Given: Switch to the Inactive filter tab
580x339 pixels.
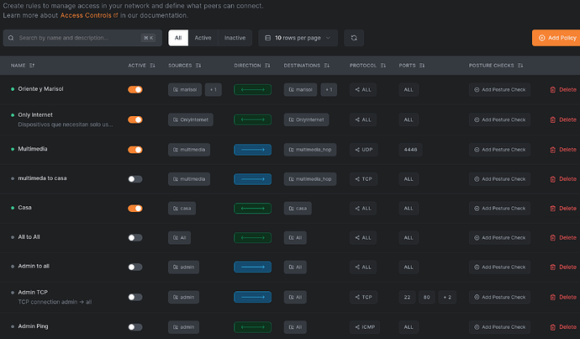Looking at the screenshot, I should [x=235, y=38].
